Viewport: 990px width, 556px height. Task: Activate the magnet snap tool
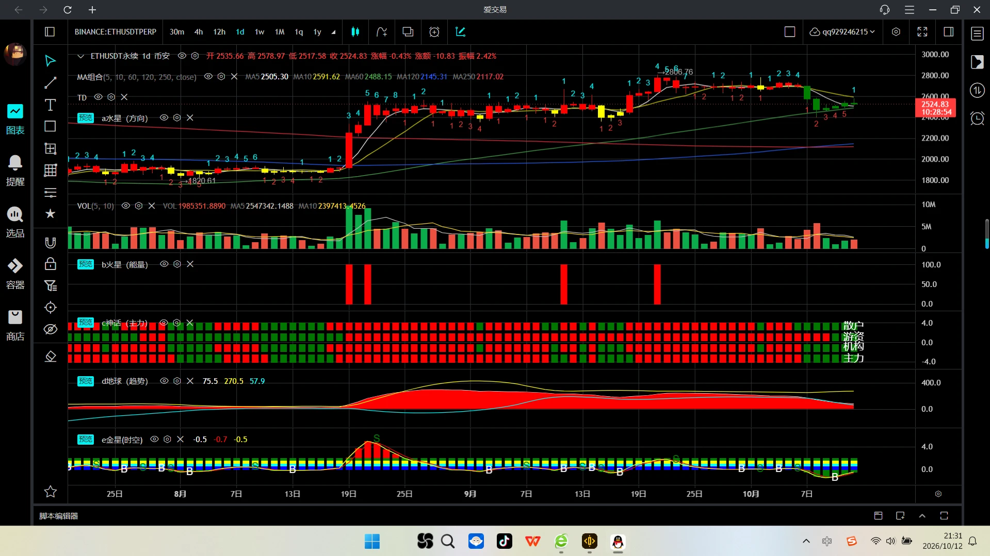[x=50, y=242]
